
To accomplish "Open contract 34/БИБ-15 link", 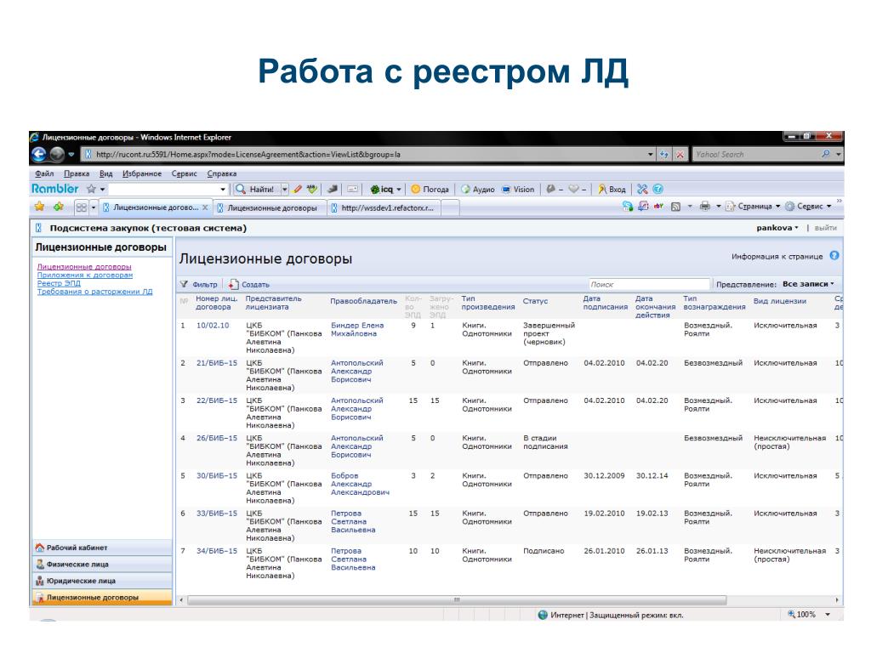I will point(217,551).
